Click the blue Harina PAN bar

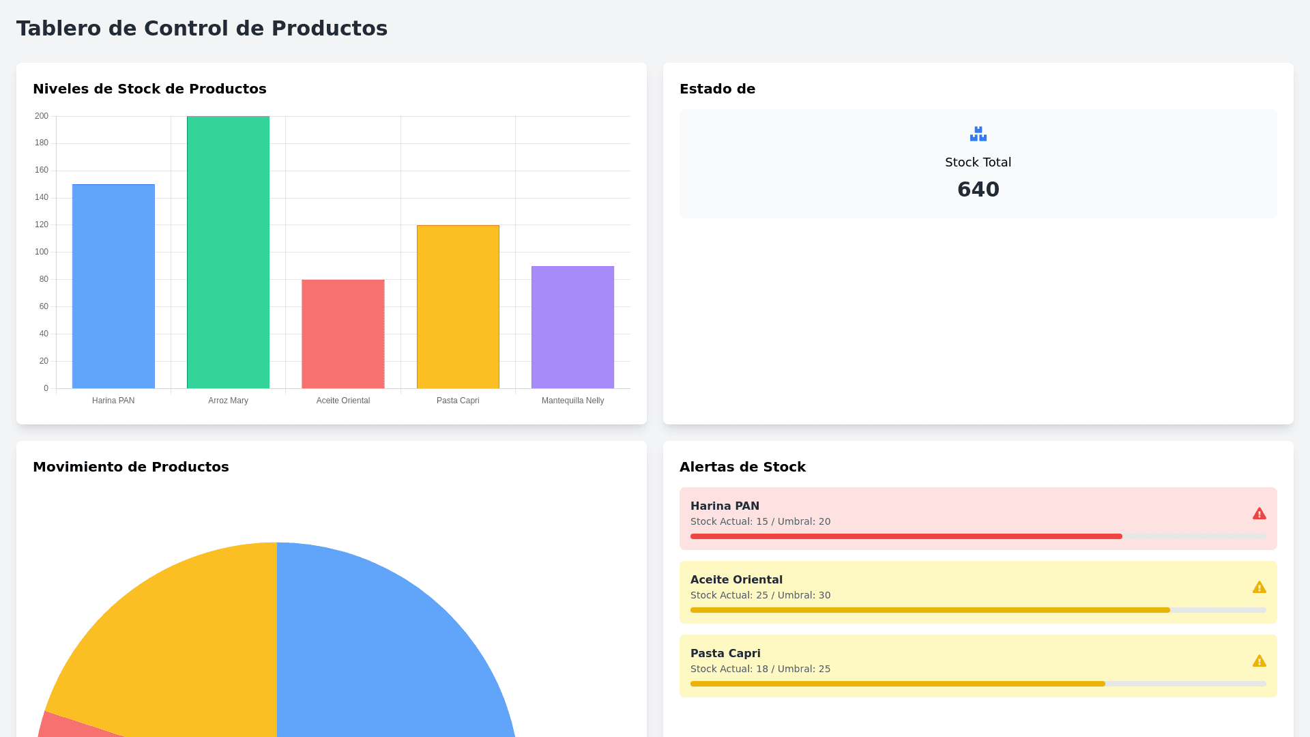[113, 287]
